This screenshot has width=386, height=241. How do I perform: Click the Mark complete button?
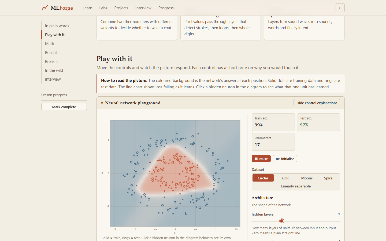tap(64, 107)
